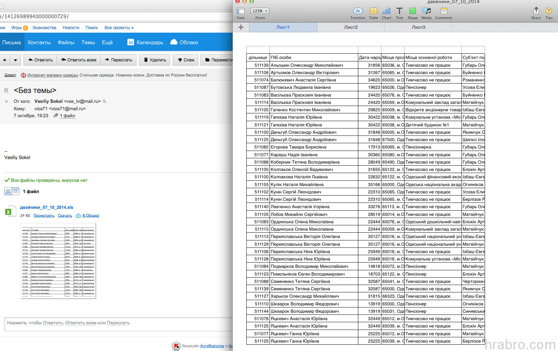Open the Chart tool
The width and height of the screenshot is (558, 351).
click(386, 11)
